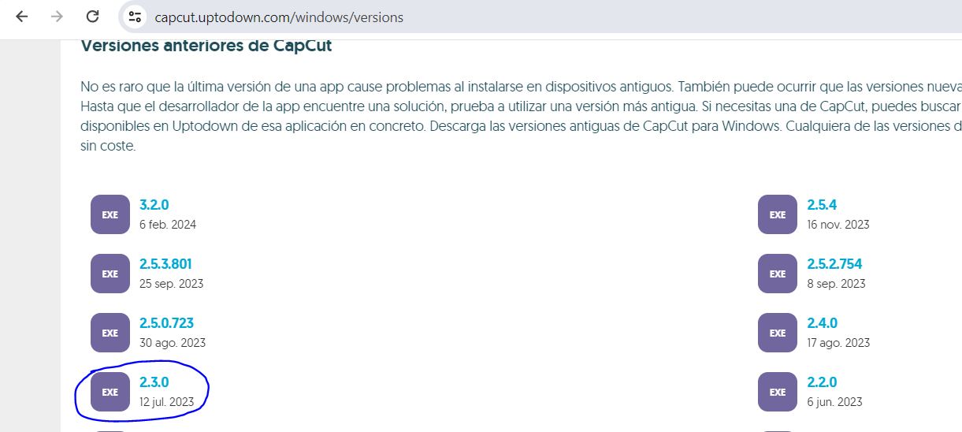Click the date text "17 ago. 2023"
Viewport: 962px width, 432px height.
[x=838, y=343]
